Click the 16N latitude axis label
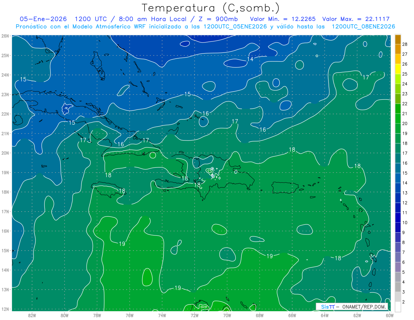This screenshot has height=320, width=414. (x=5, y=231)
